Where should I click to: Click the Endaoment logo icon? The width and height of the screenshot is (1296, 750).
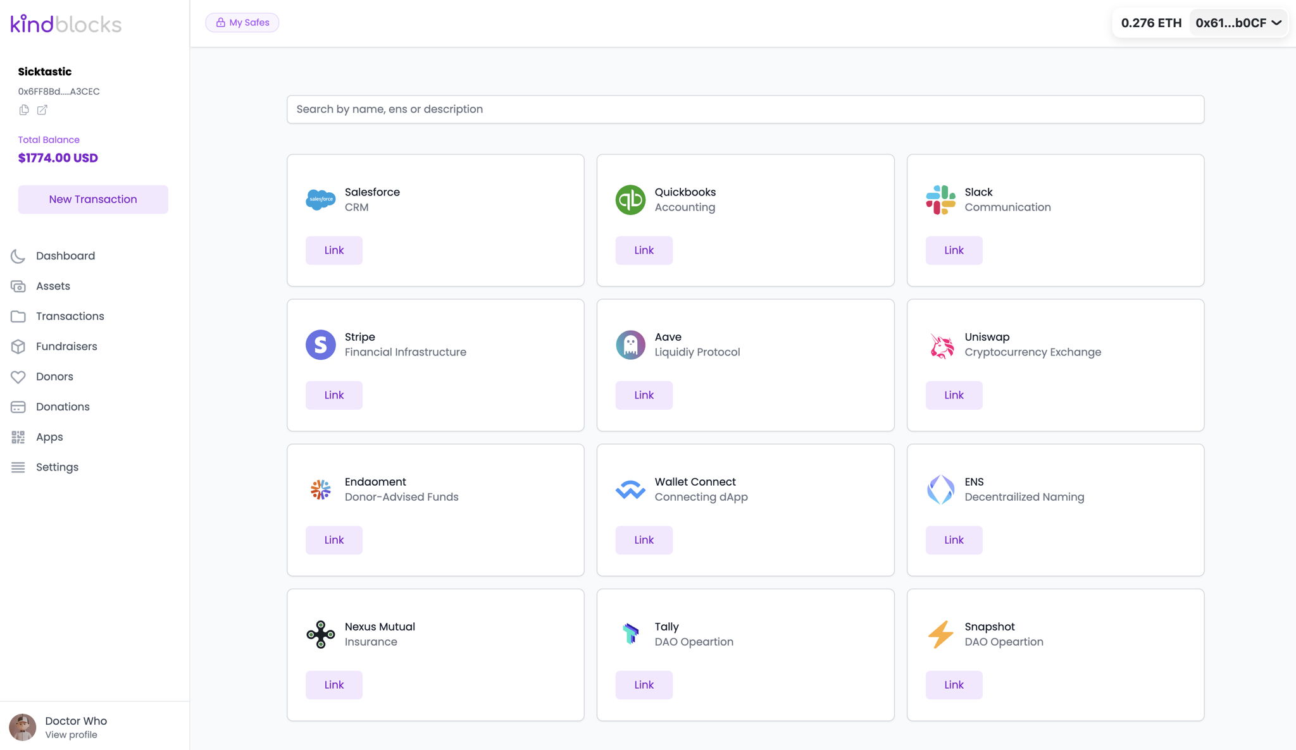click(x=321, y=489)
